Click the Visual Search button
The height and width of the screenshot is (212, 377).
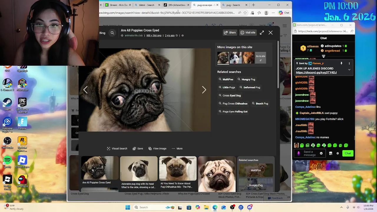point(117,149)
